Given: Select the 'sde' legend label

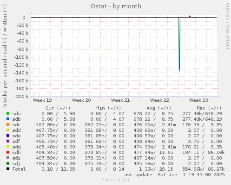Looking at the screenshot, I should coord(16,136).
